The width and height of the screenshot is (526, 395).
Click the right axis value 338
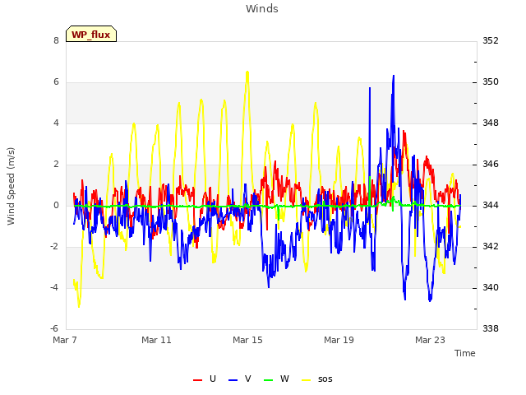(x=491, y=328)
